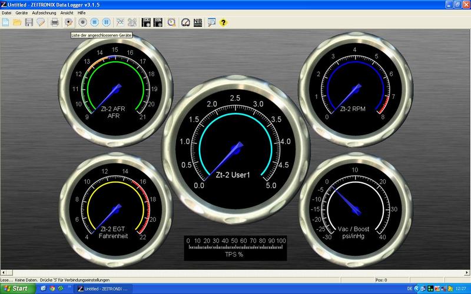Click the greyed-out gears toolbar icon
Image resolution: width=471 pixels, height=294 pixels.
(132, 22)
